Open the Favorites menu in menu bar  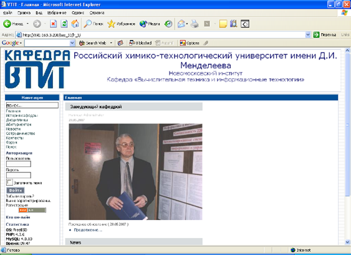[x=57, y=12]
